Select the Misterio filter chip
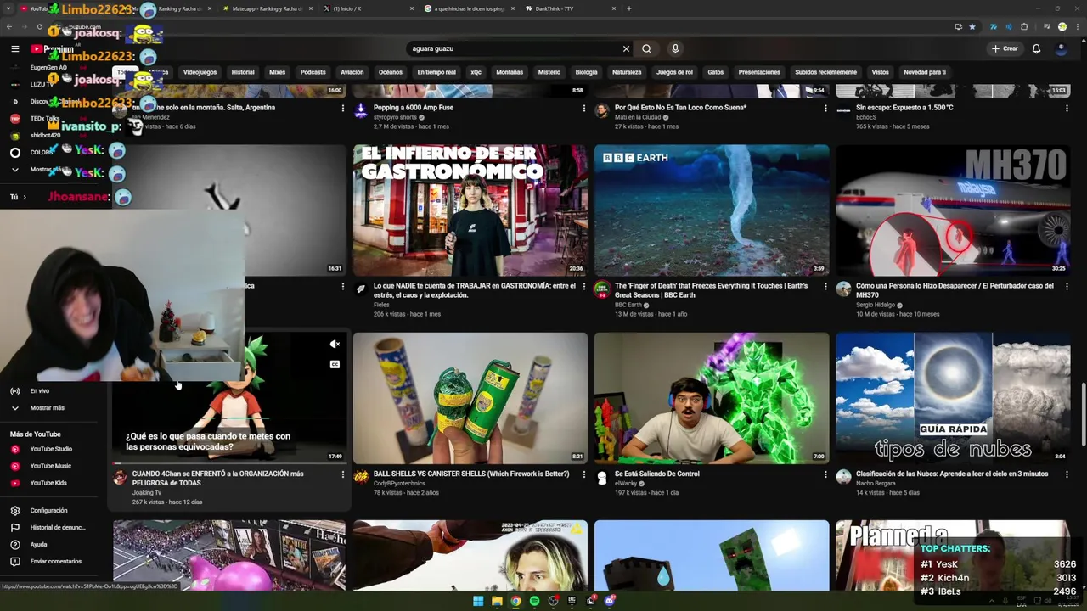The image size is (1087, 611). [x=549, y=72]
